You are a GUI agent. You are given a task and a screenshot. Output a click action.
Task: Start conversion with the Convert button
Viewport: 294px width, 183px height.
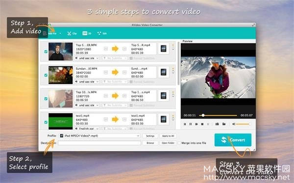(233, 140)
